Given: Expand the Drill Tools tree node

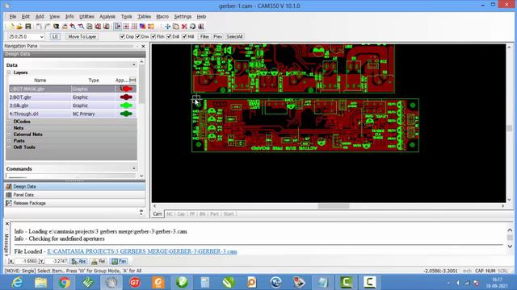Looking at the screenshot, I should coord(9,147).
